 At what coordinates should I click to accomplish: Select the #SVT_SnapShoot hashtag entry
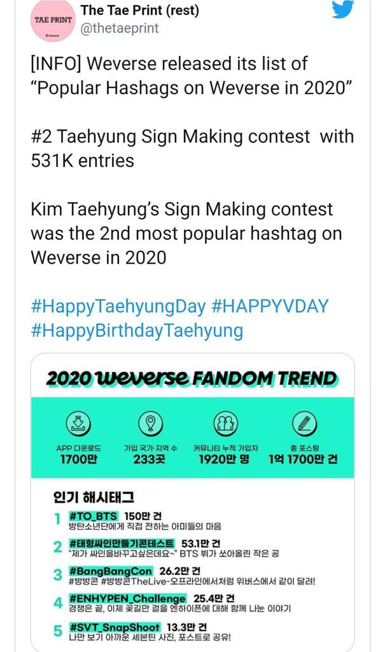[x=115, y=627]
